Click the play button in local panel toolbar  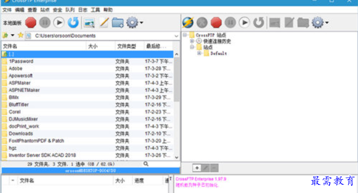[59, 22]
